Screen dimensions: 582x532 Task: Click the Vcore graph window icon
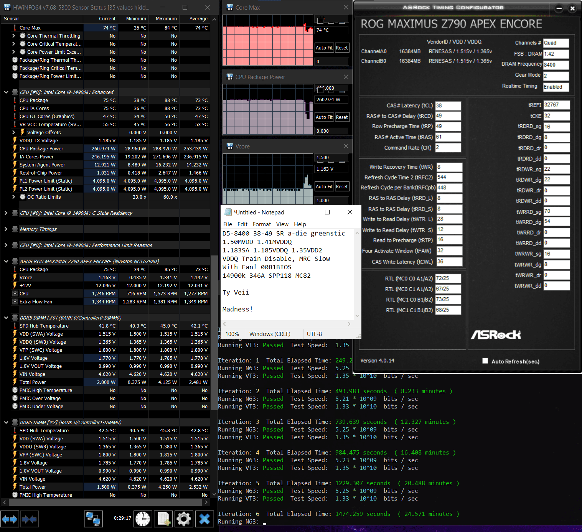230,146
